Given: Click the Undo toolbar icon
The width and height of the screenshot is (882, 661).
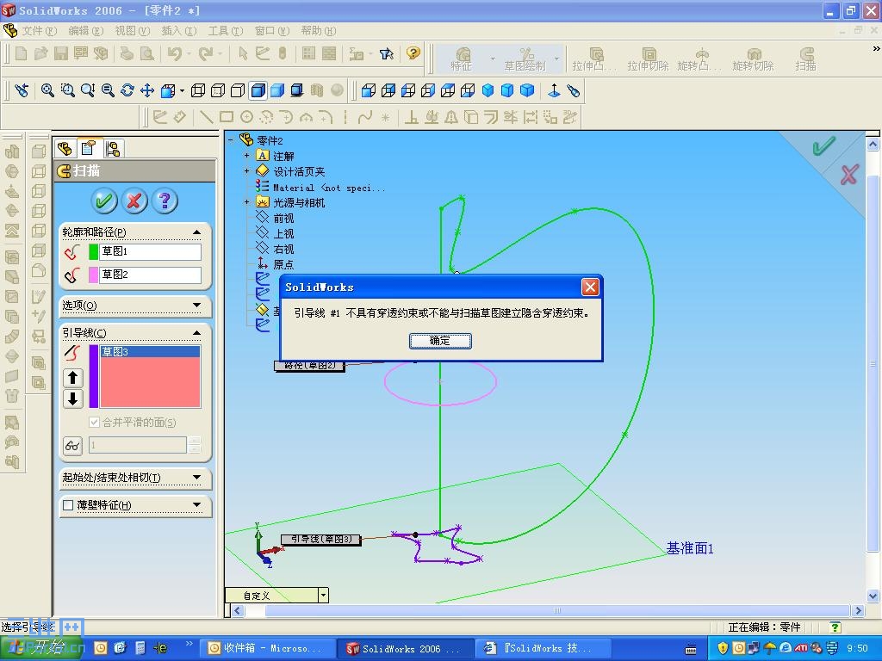Looking at the screenshot, I should (x=175, y=53).
